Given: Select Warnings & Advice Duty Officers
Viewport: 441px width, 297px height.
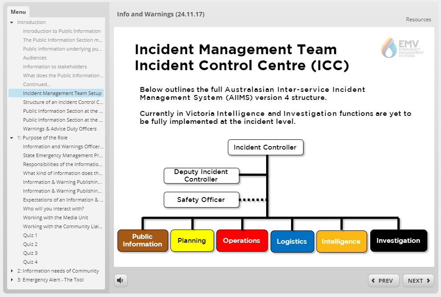Looking at the screenshot, I should (60, 129).
